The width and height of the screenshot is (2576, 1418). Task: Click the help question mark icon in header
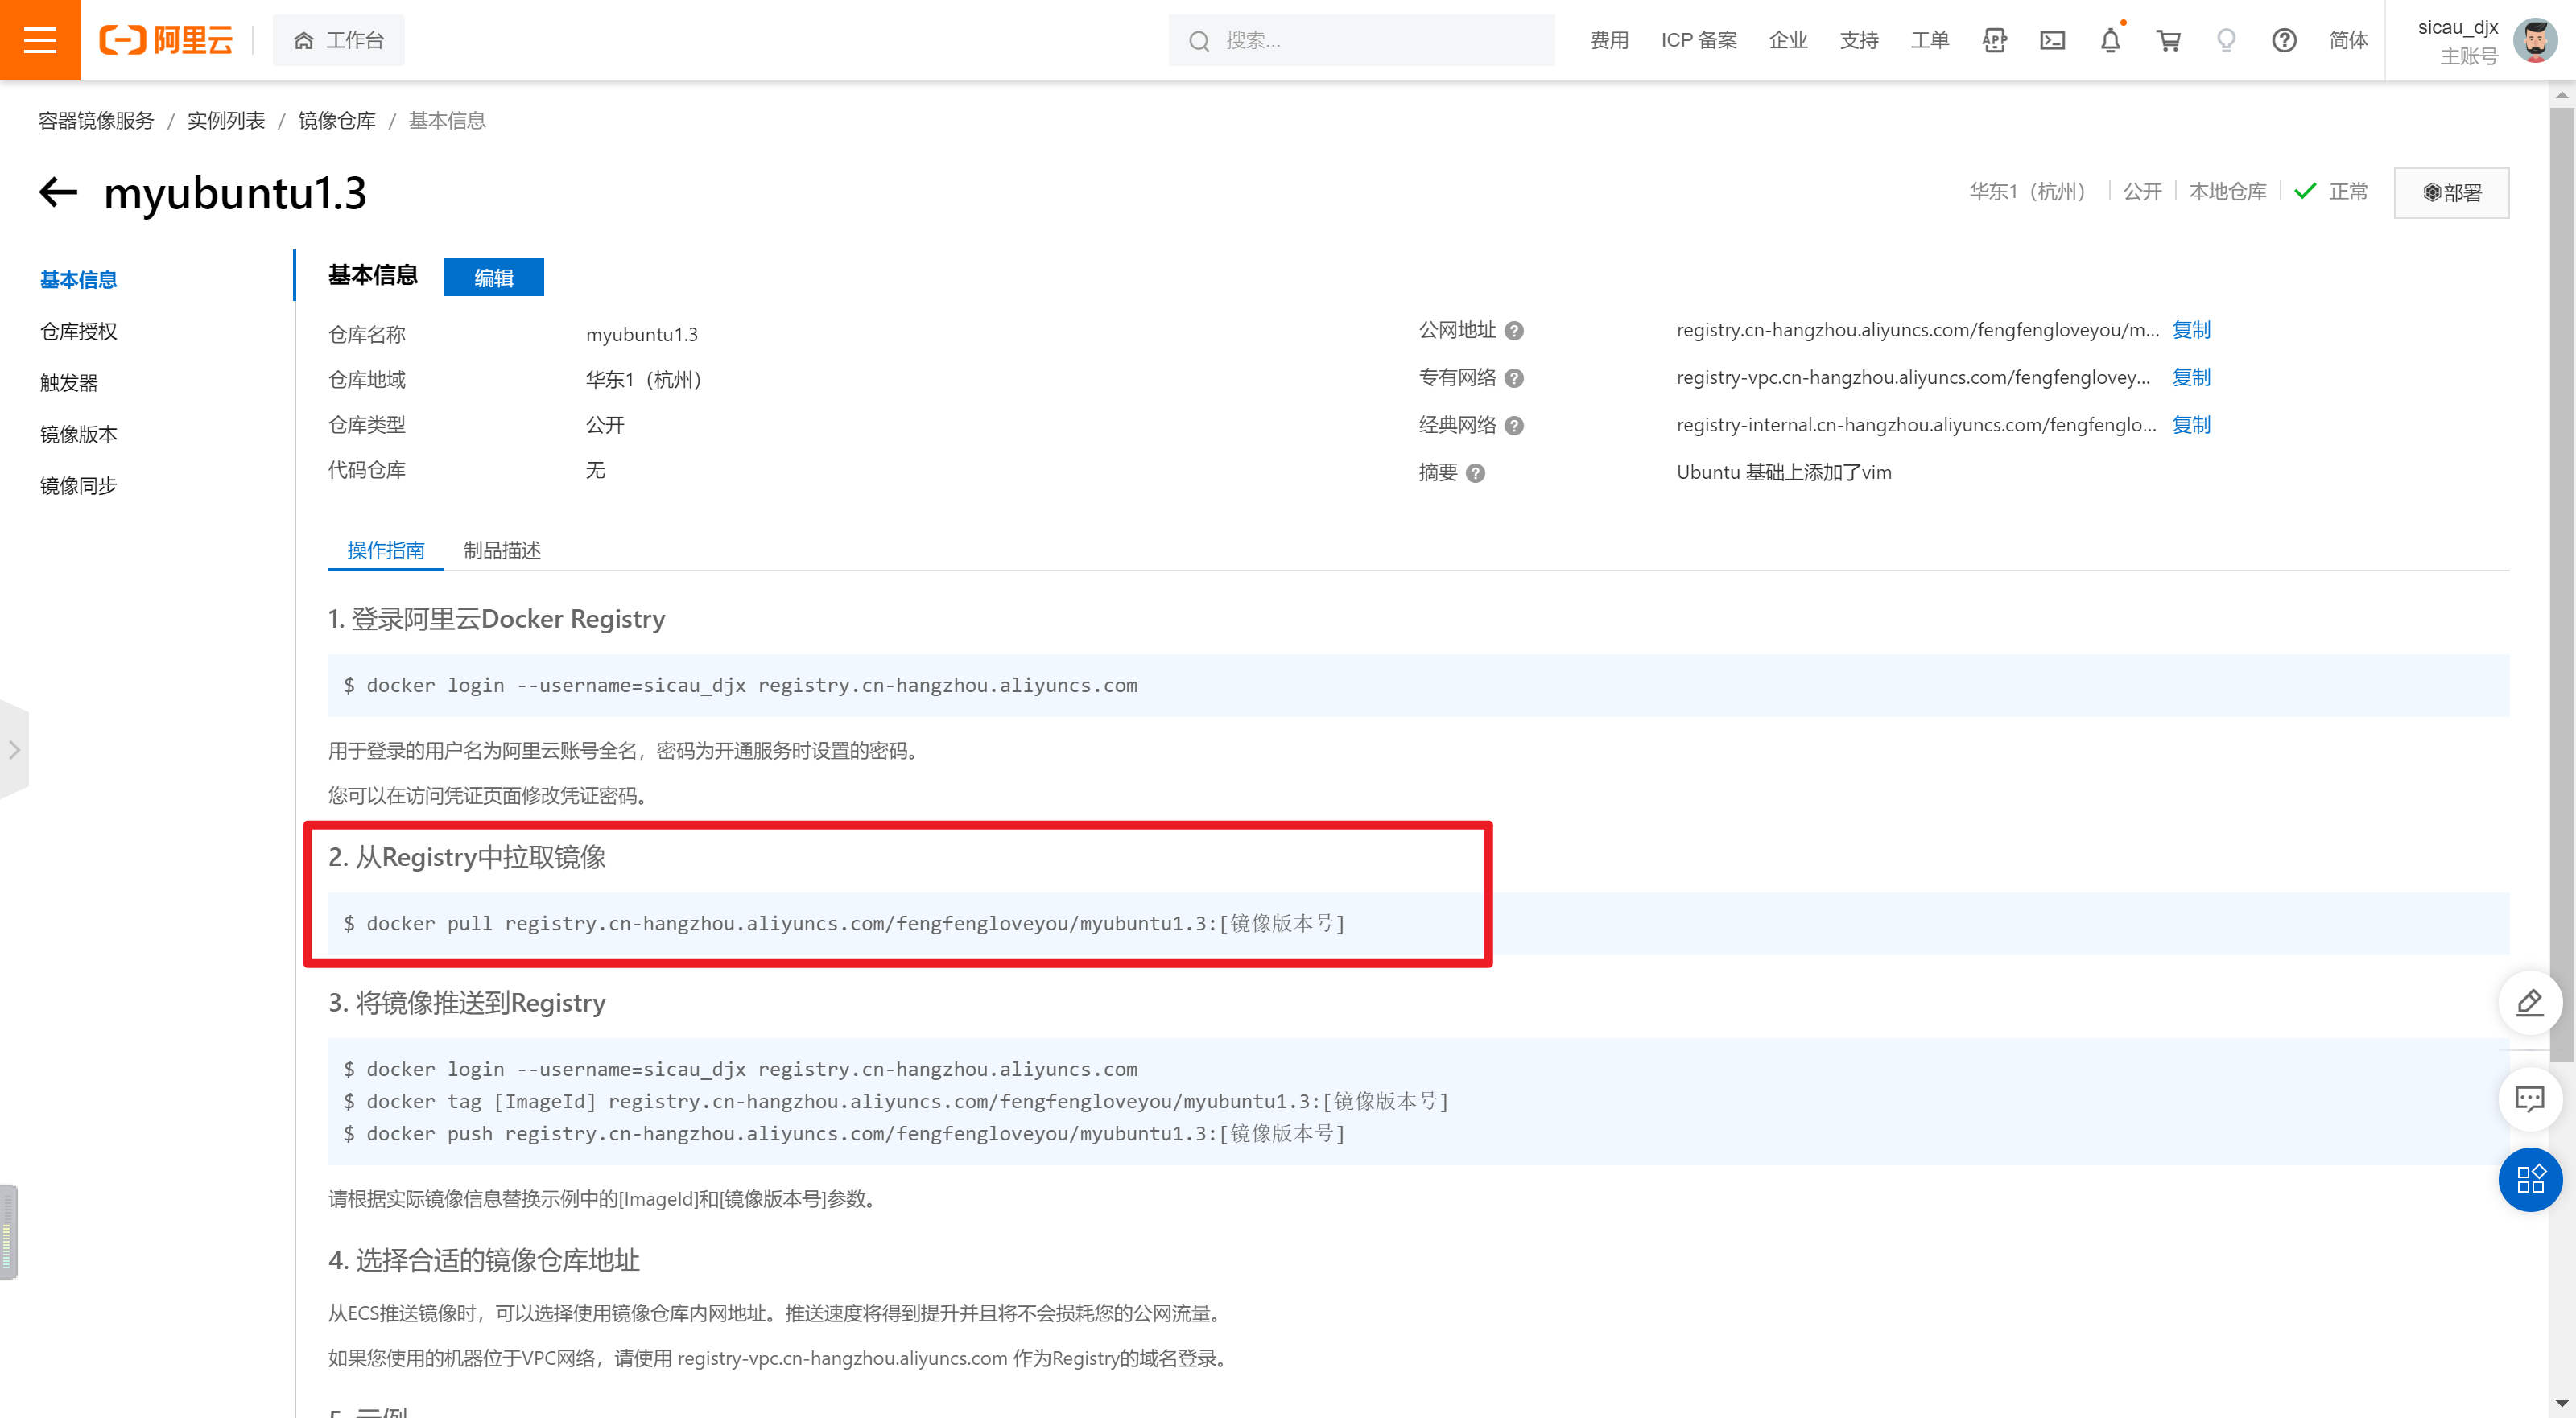(x=2284, y=40)
